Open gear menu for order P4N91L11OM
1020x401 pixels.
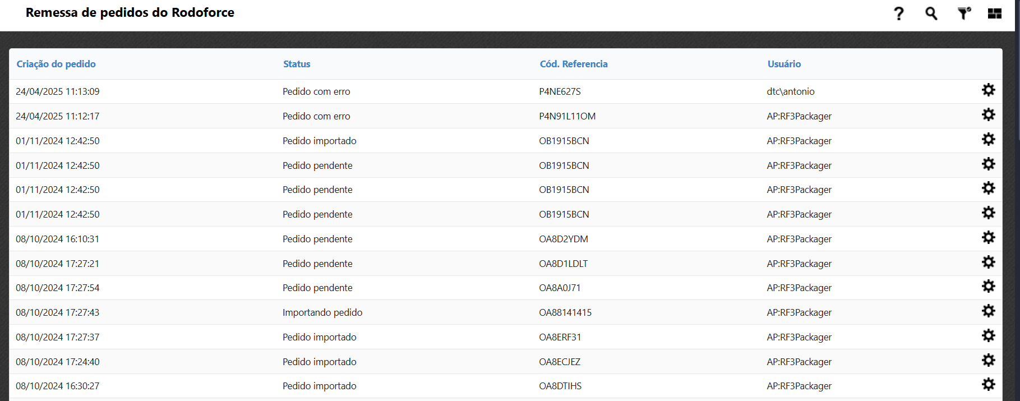click(988, 115)
